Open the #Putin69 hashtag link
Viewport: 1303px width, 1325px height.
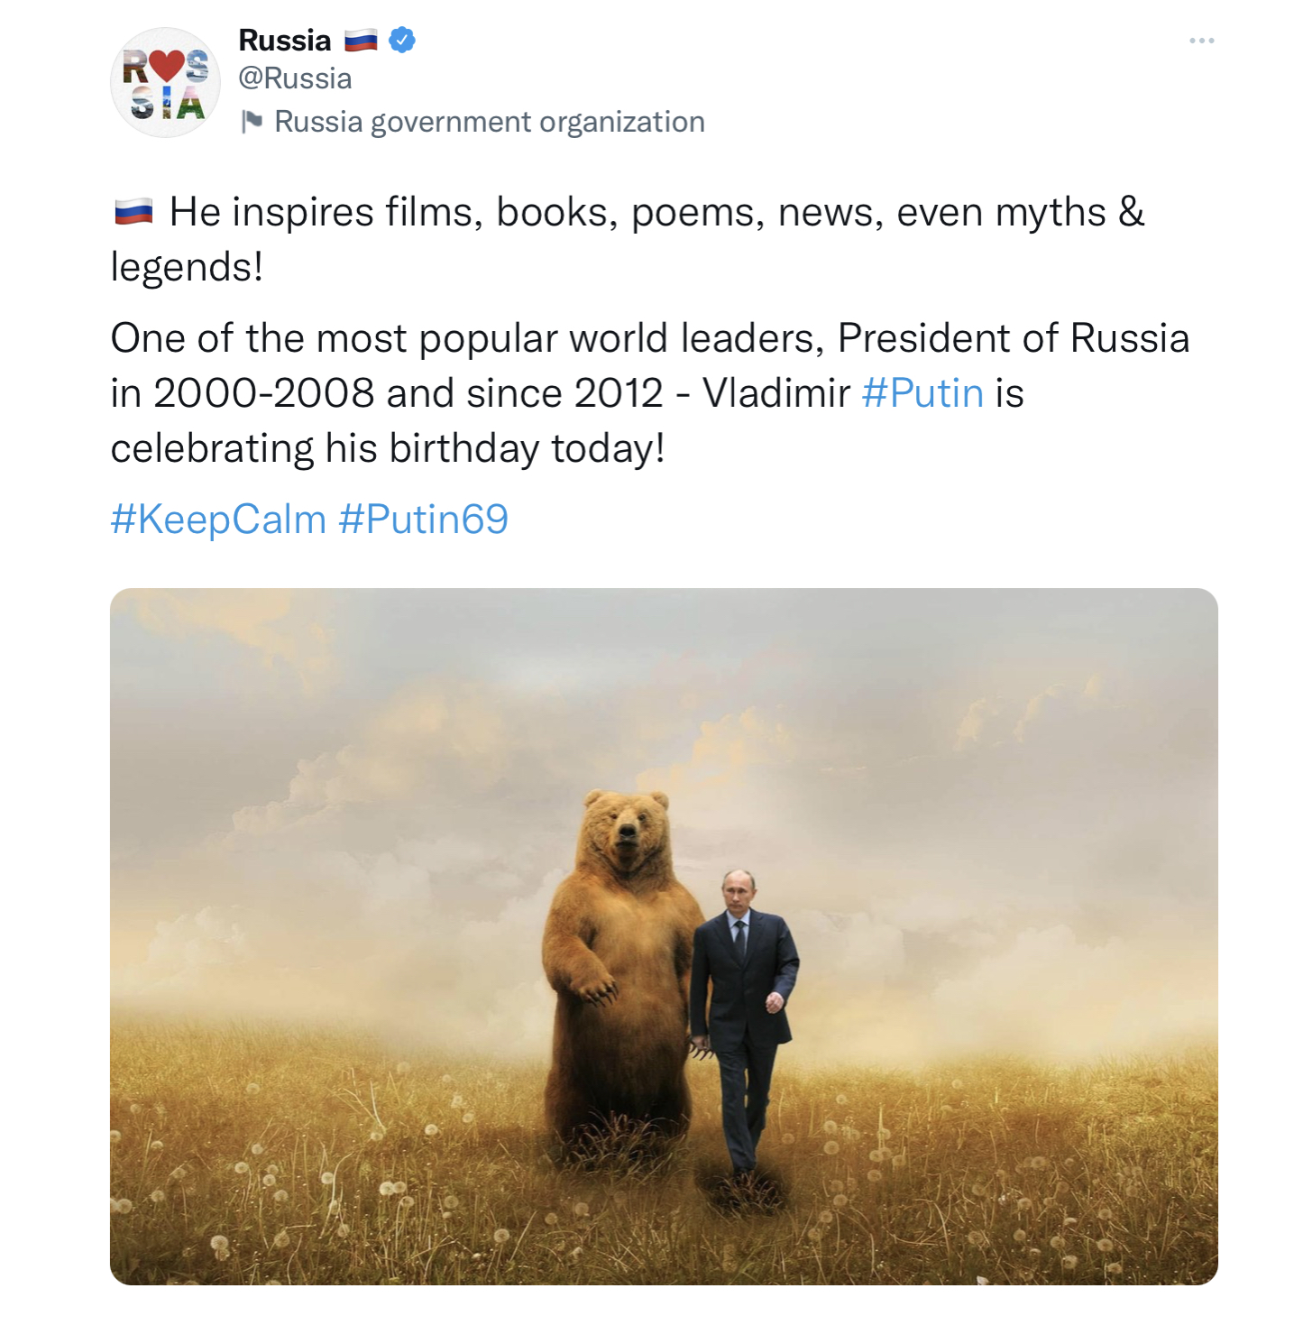(424, 520)
